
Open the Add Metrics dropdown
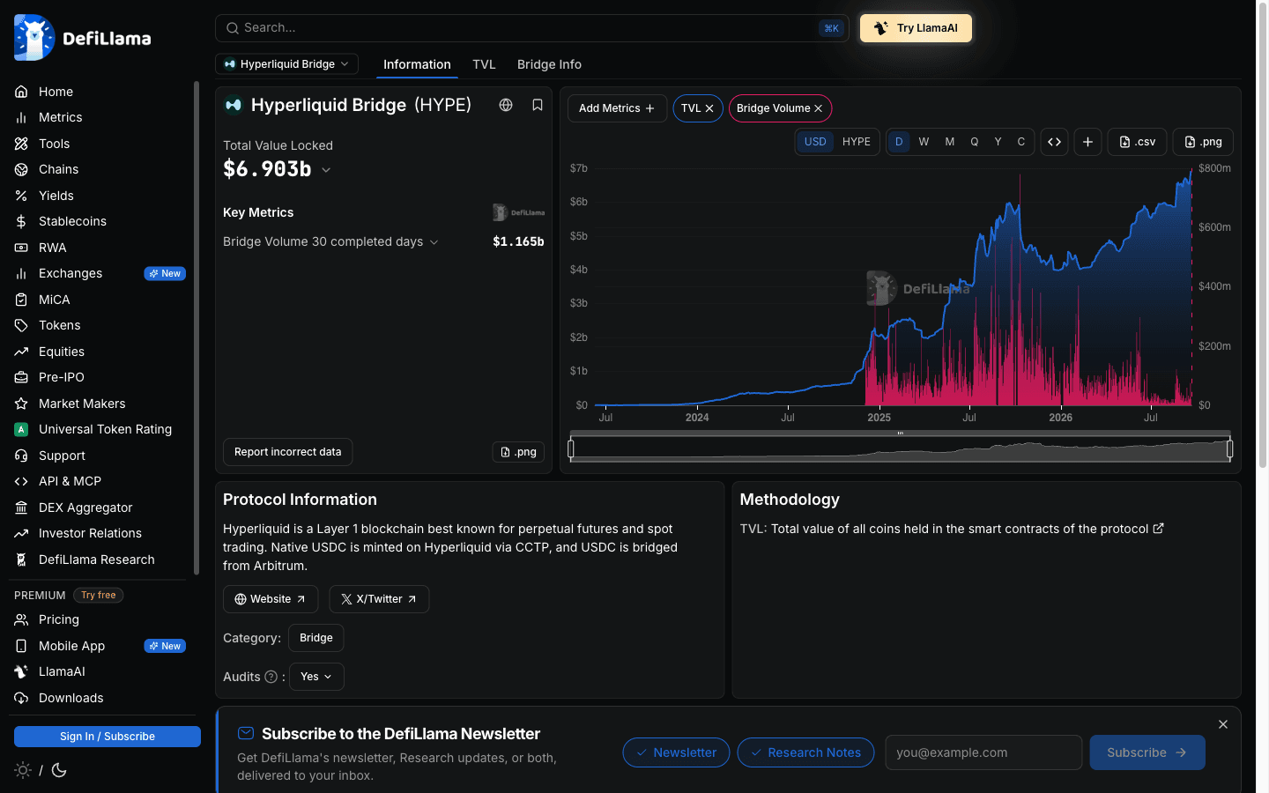point(617,108)
